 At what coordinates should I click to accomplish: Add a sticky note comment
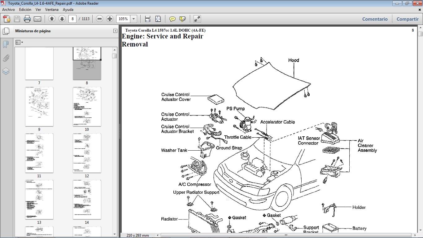172,19
